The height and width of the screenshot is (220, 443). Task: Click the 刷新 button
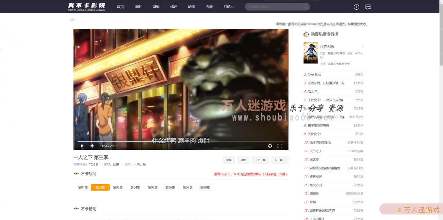(243, 160)
